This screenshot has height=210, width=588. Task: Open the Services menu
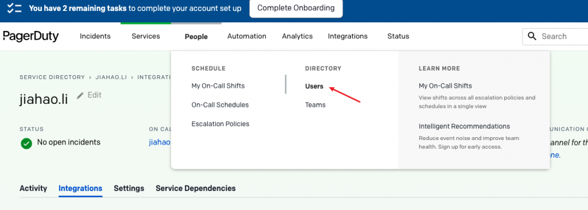(146, 36)
